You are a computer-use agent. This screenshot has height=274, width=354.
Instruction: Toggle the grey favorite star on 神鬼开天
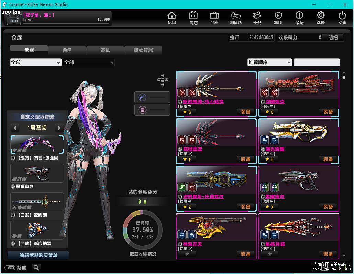click(187, 254)
